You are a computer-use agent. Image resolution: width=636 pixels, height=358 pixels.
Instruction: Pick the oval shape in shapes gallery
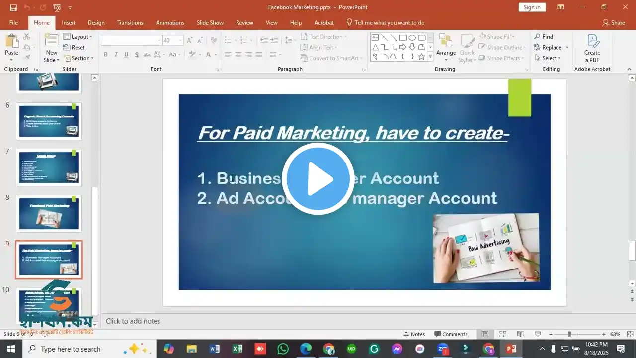click(412, 38)
